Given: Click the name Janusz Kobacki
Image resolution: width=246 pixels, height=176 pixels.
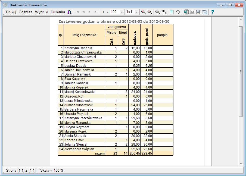Looking at the screenshot, I should click(x=76, y=83).
